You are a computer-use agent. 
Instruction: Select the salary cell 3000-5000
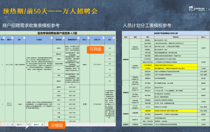[x=72, y=100]
